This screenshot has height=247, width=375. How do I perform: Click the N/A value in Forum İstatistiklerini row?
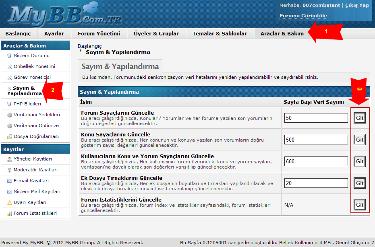point(289,205)
